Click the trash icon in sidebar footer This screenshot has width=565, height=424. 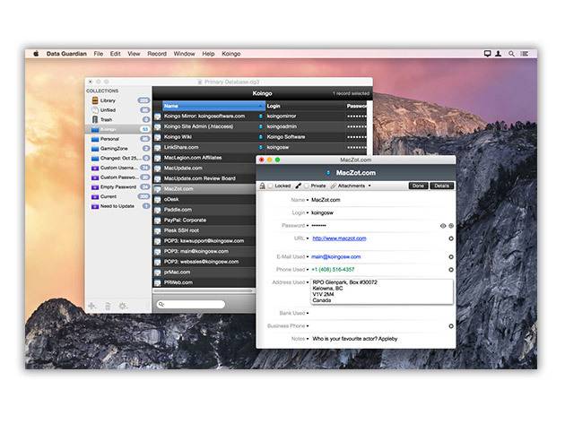click(108, 306)
